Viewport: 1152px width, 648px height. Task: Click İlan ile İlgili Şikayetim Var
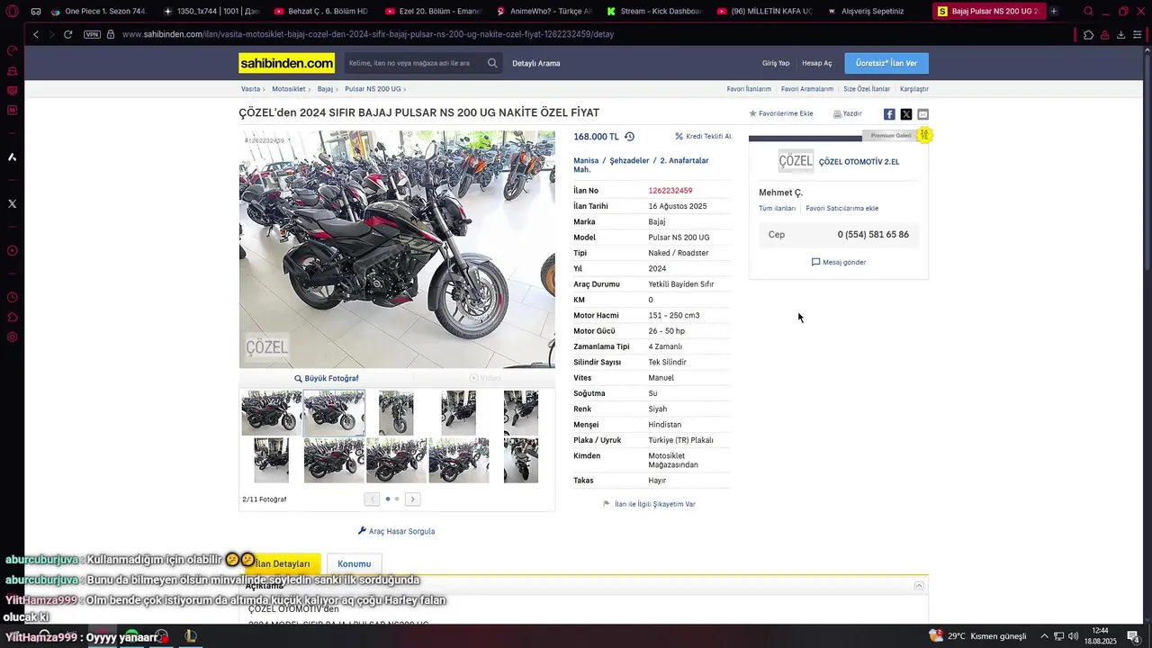649,504
